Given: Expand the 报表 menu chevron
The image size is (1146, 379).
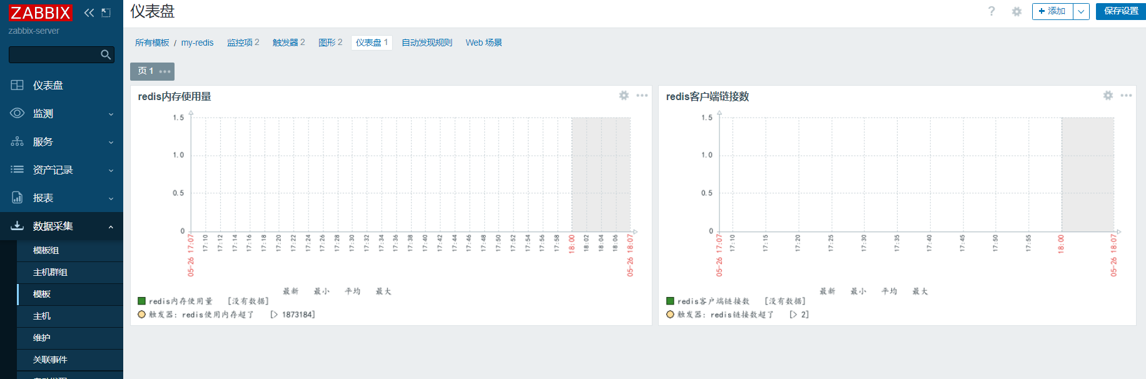Looking at the screenshot, I should click(x=111, y=198).
